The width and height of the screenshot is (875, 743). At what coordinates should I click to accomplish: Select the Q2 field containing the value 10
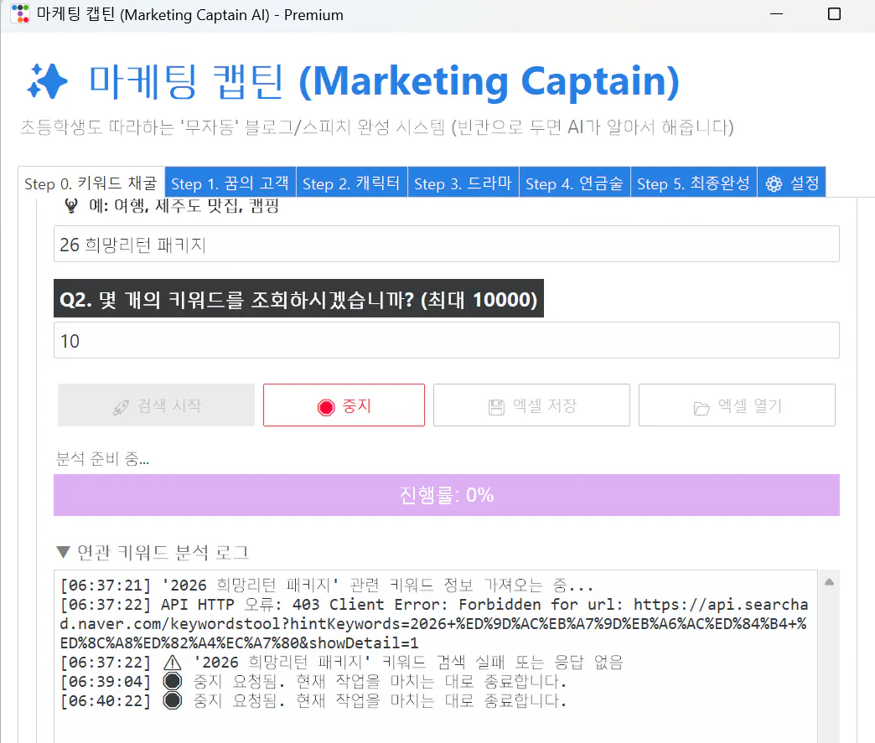point(447,340)
